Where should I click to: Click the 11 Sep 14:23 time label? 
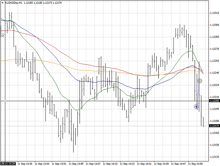click(x=127, y=164)
